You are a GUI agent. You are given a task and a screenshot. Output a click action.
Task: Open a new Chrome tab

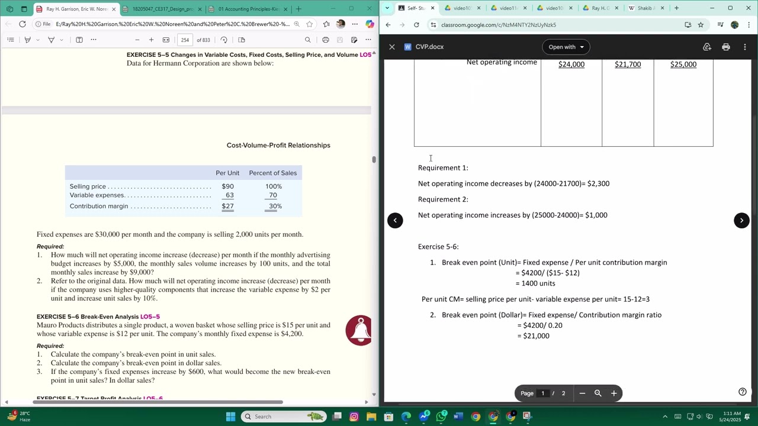[676, 8]
